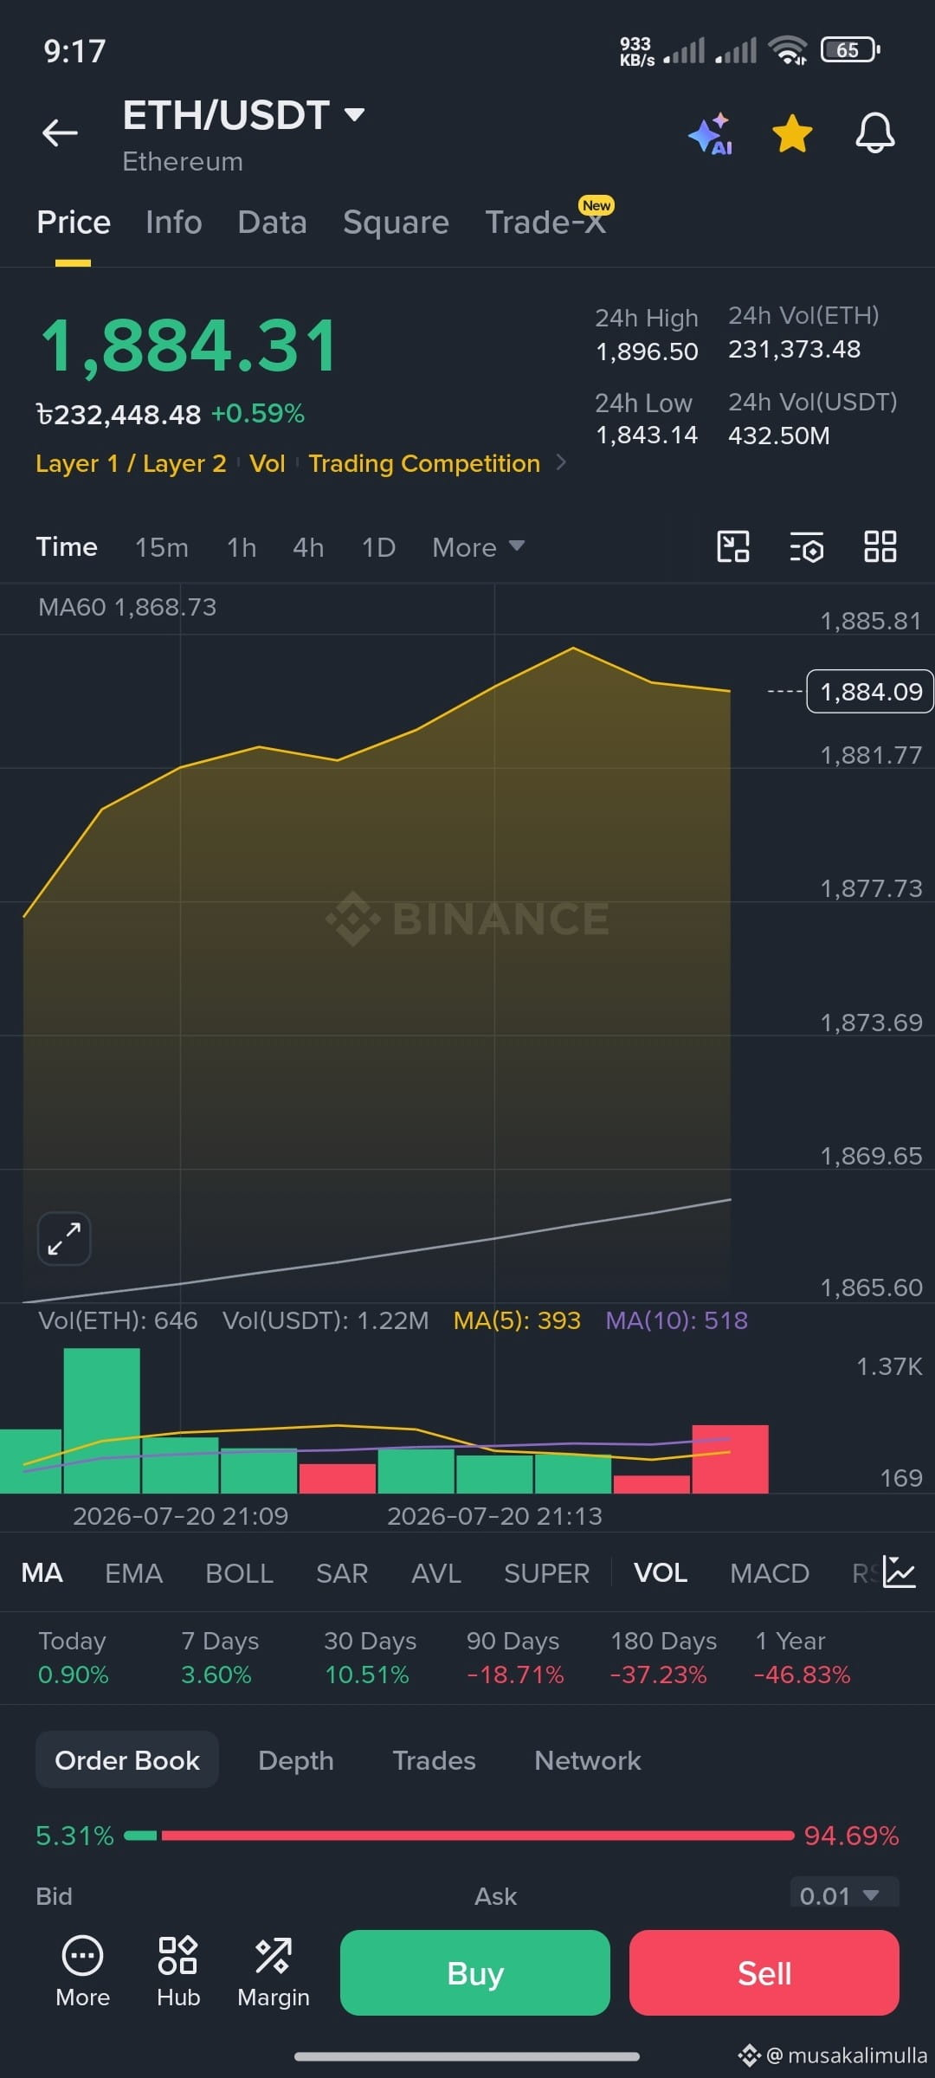This screenshot has height=2078, width=935.
Task: Select the 7 Days performance value
Action: (x=216, y=1675)
